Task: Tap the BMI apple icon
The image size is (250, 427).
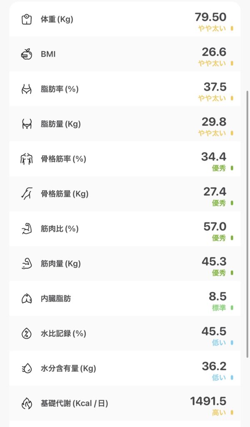Action: [27, 54]
